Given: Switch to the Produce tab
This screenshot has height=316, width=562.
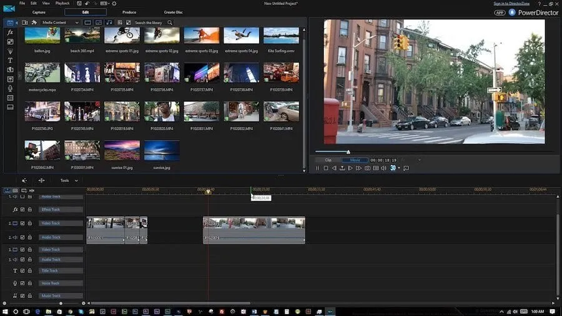Looking at the screenshot, I should (x=129, y=12).
